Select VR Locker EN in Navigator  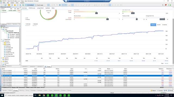(9, 54)
